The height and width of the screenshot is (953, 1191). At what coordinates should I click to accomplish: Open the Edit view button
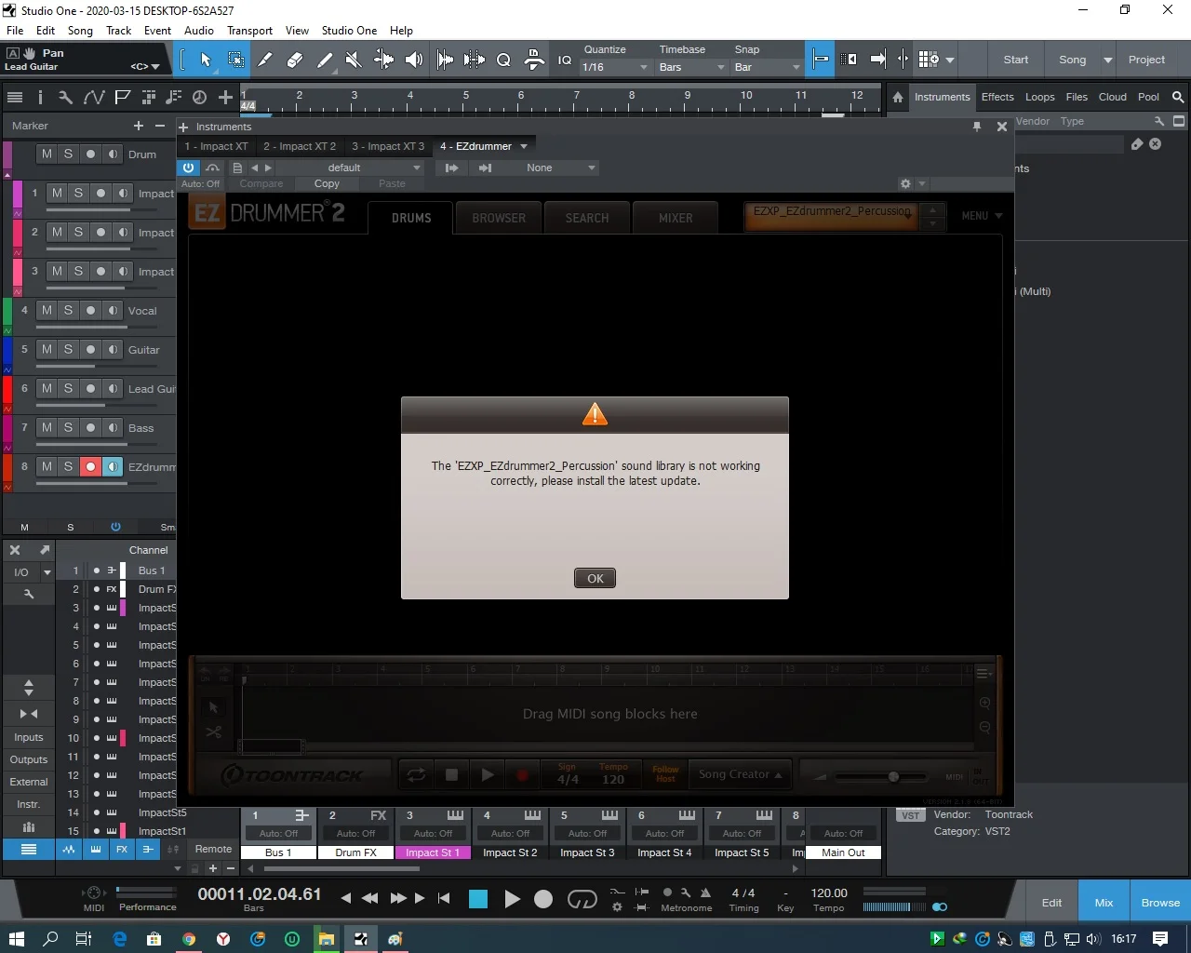1051,903
